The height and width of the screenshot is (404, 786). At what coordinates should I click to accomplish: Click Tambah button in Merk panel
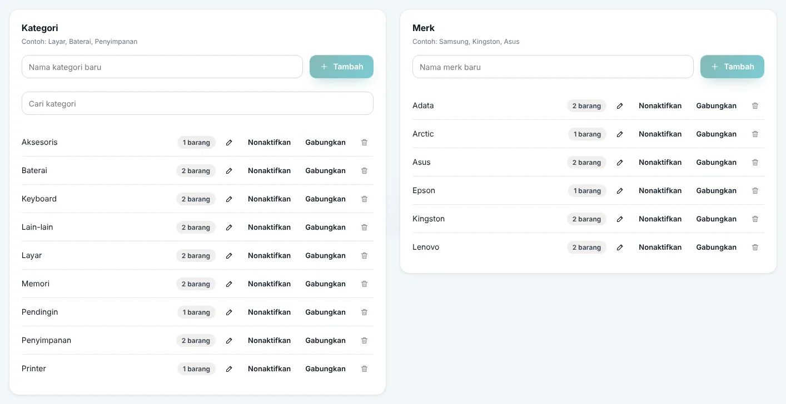click(732, 67)
